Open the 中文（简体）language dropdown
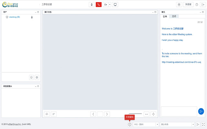This screenshot has width=207, height=129. pyautogui.click(x=146, y=124)
